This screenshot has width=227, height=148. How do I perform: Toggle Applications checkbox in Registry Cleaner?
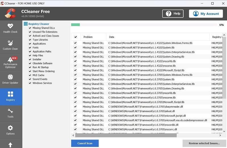coord(30,44)
